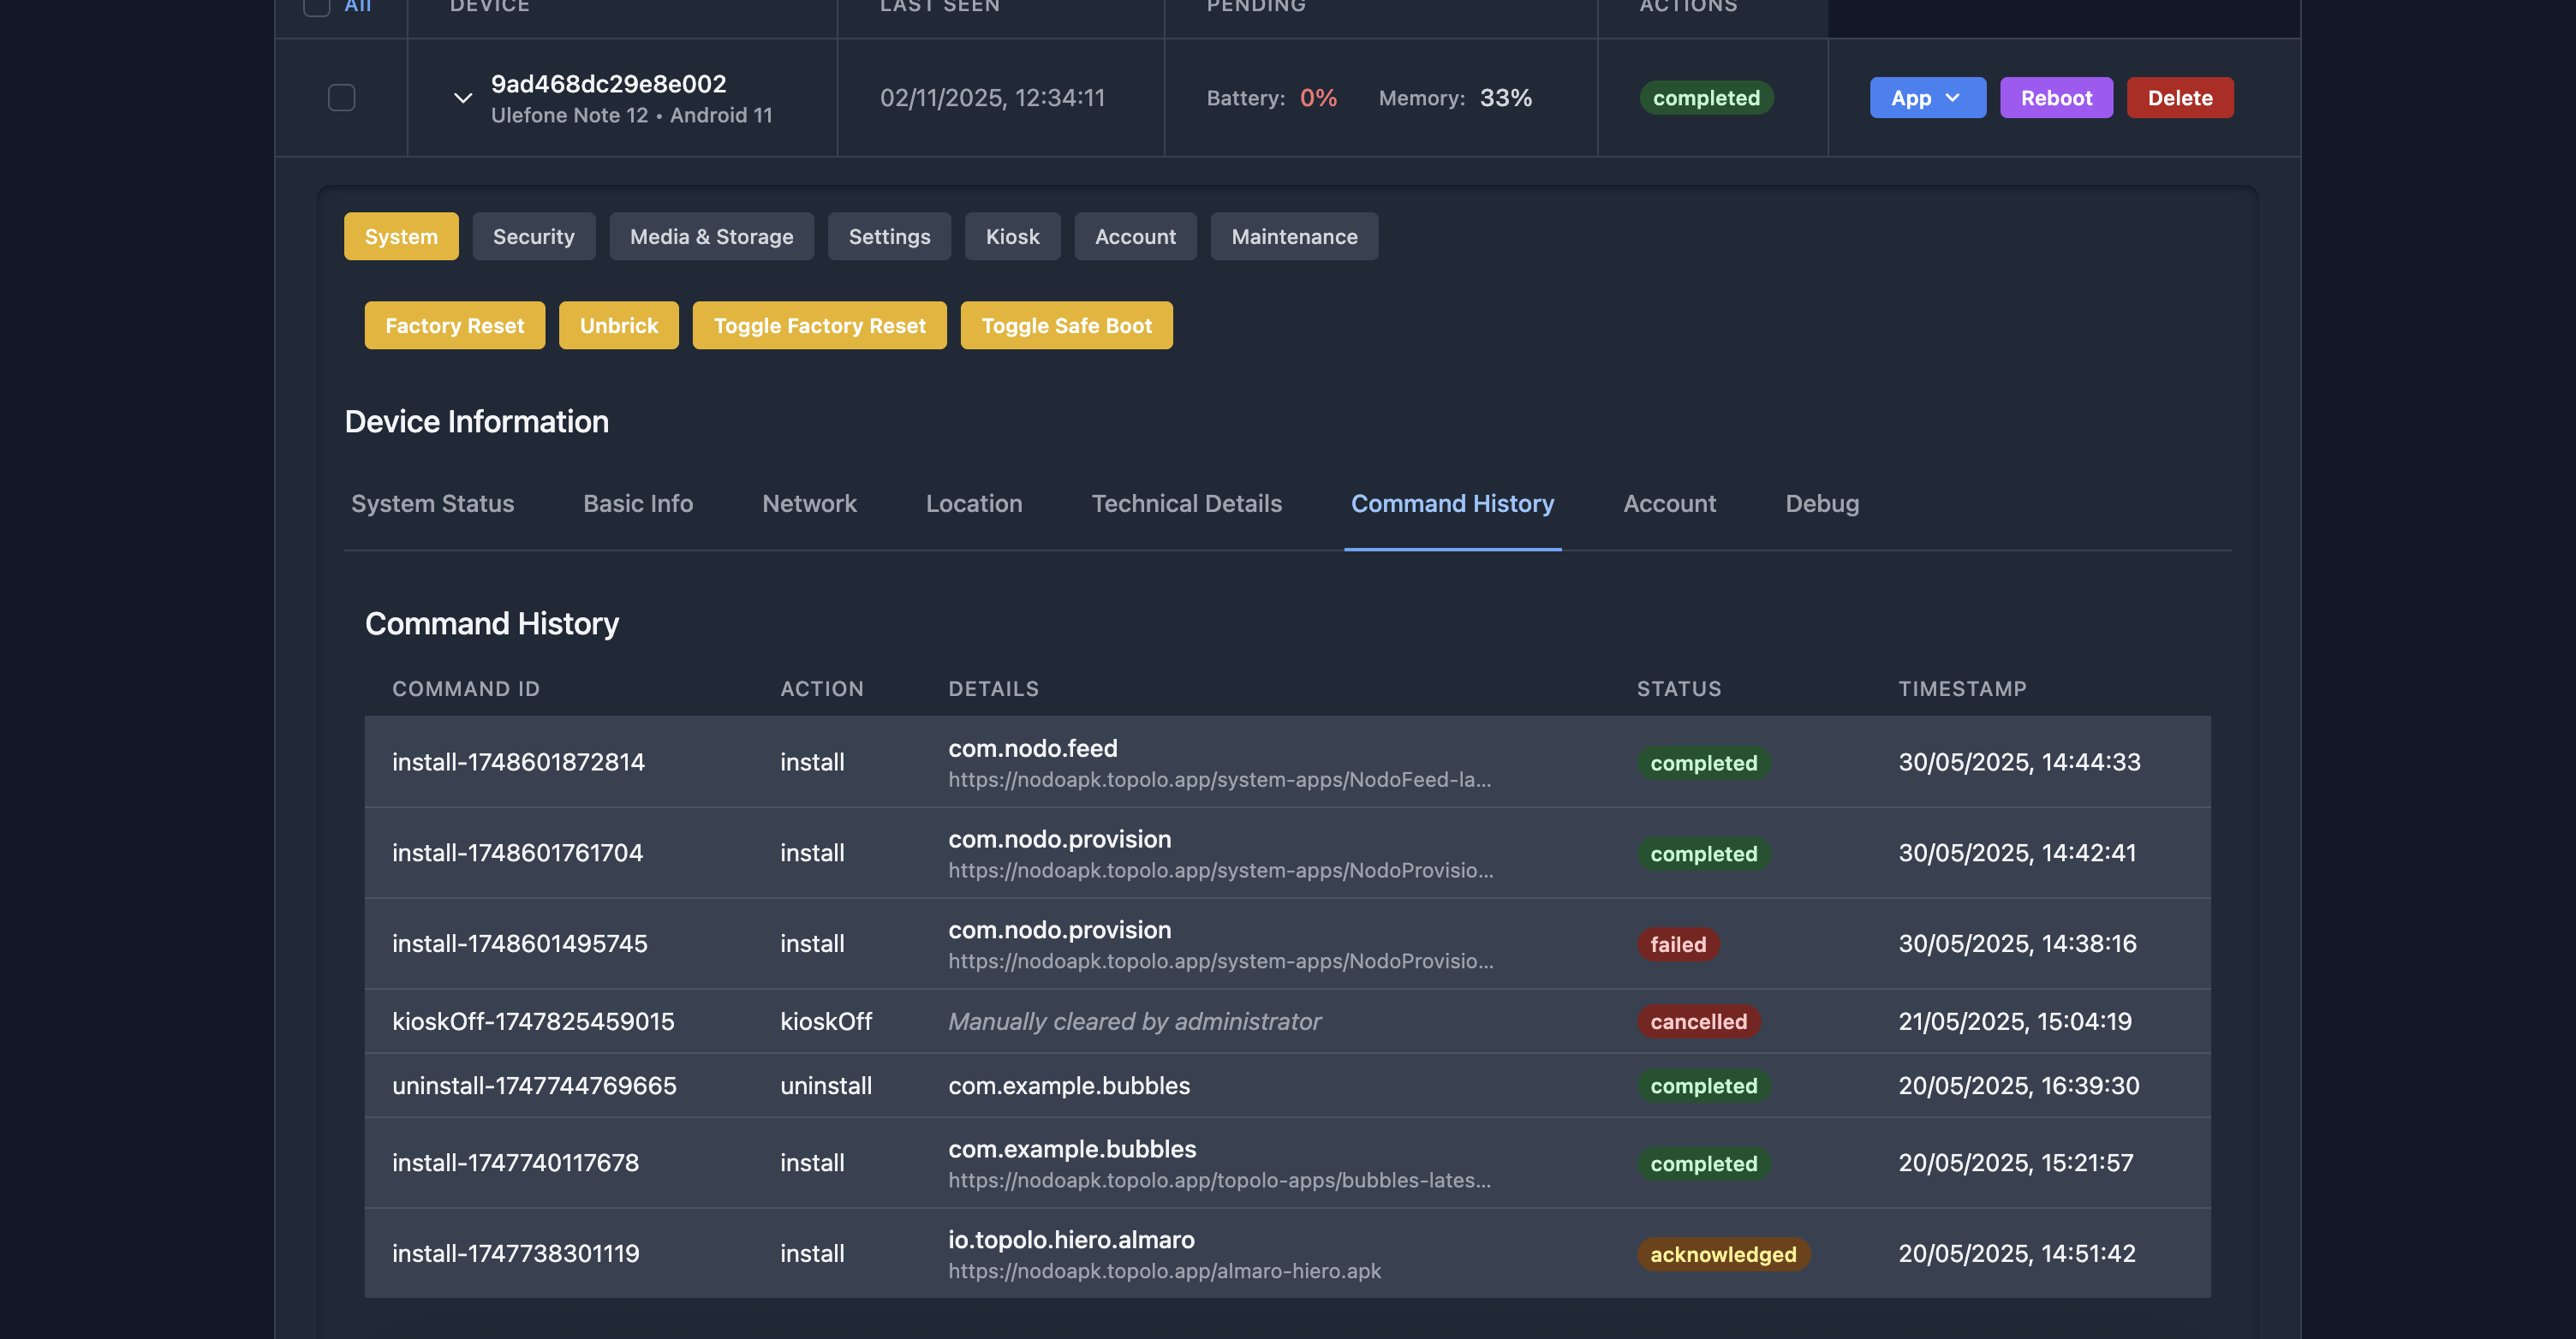Toggle Safe Boot for the device
The image size is (2576, 1339).
(x=1066, y=325)
